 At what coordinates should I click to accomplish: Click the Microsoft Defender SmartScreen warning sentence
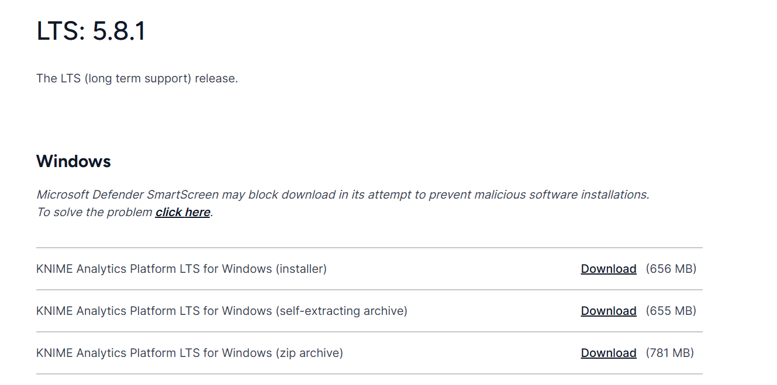342,195
